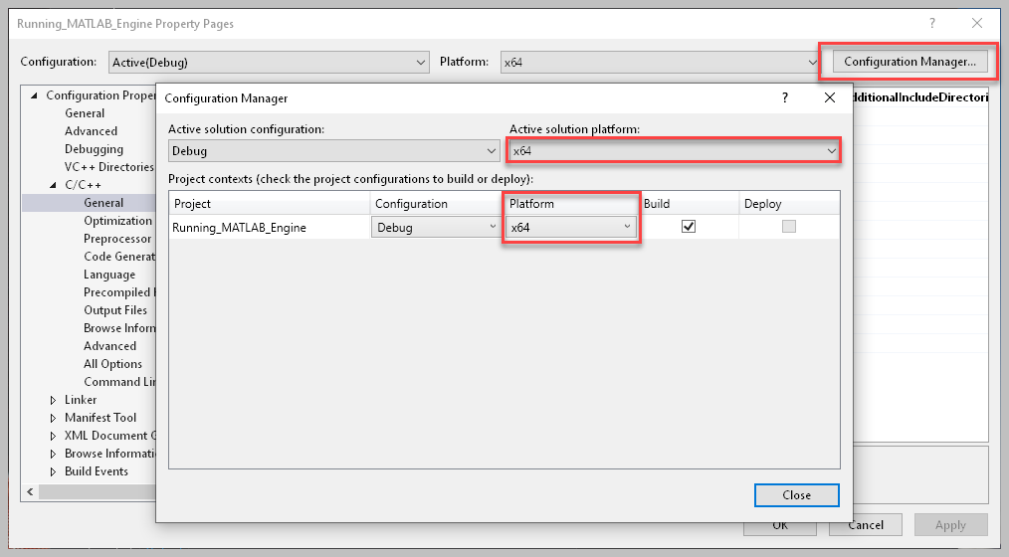Open project Platform x64 dropdown in table
Image resolution: width=1009 pixels, height=557 pixels.
[571, 227]
